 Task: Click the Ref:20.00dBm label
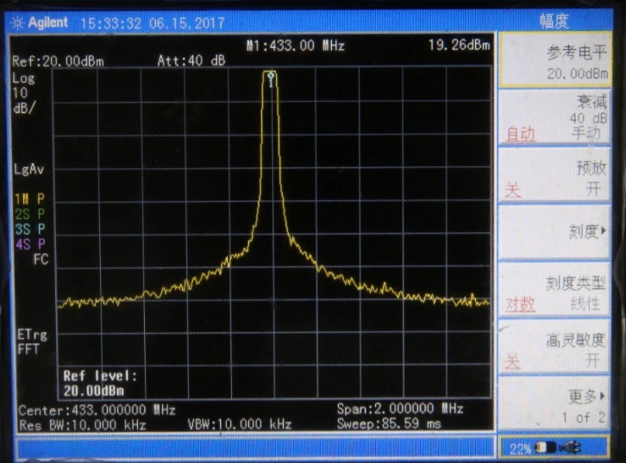(x=58, y=61)
